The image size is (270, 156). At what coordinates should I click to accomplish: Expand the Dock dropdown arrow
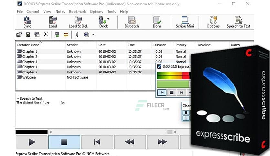tap(108, 19)
